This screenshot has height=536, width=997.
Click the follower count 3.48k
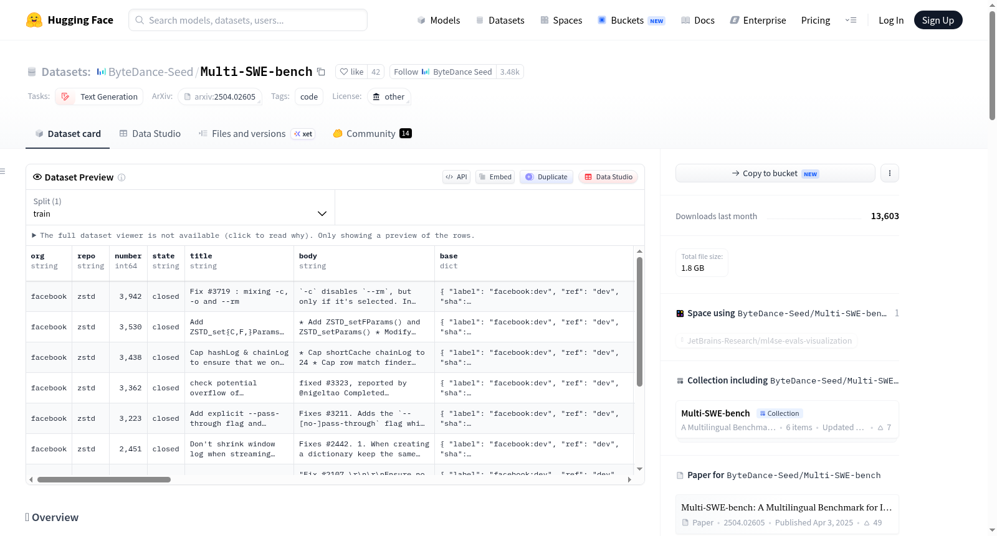[510, 72]
